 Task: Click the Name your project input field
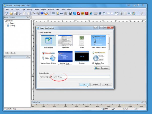[82, 77]
